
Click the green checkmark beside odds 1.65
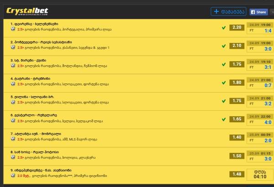point(224,119)
